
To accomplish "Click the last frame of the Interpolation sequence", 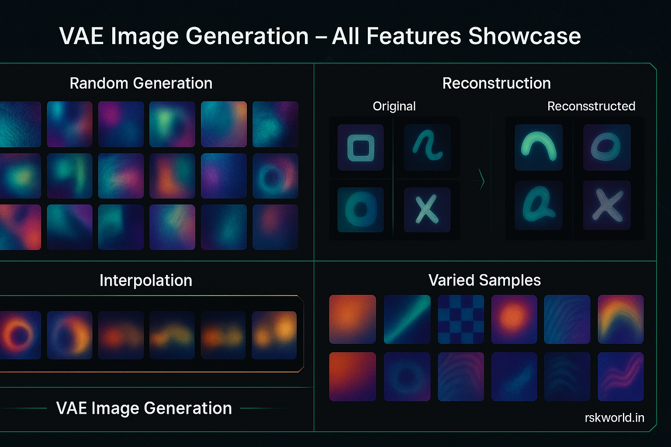I will [274, 334].
